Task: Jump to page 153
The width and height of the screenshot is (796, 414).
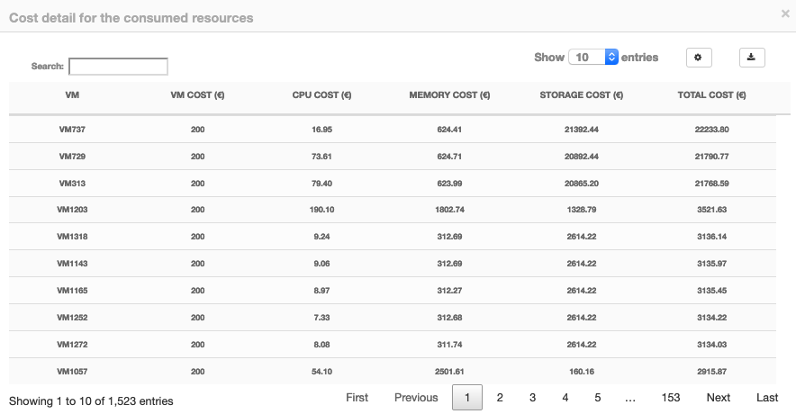Action: pyautogui.click(x=671, y=398)
